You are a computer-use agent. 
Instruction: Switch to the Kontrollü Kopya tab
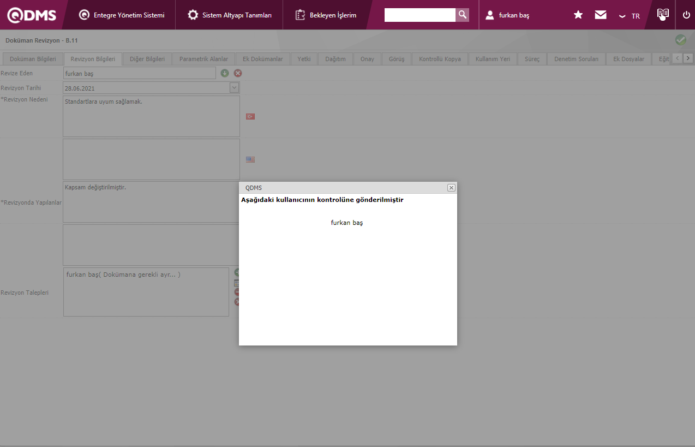coord(440,59)
